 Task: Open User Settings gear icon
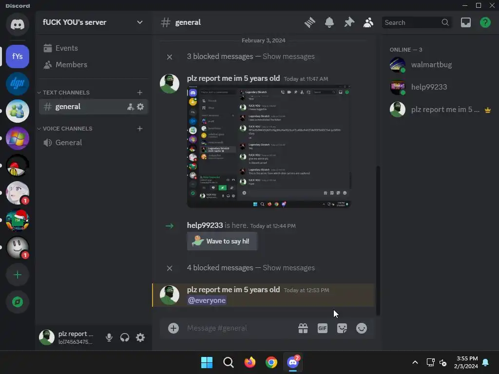140,337
